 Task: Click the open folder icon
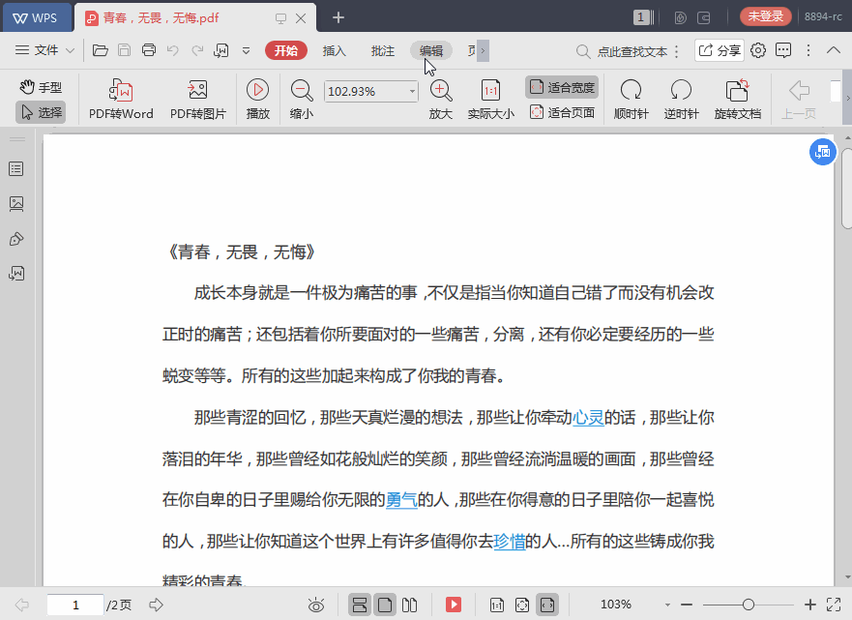click(100, 50)
